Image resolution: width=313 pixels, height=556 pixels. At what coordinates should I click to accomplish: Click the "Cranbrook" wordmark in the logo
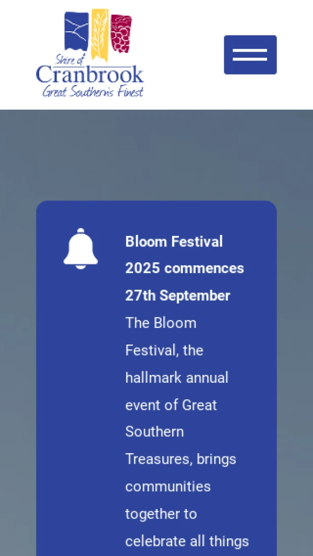click(90, 75)
